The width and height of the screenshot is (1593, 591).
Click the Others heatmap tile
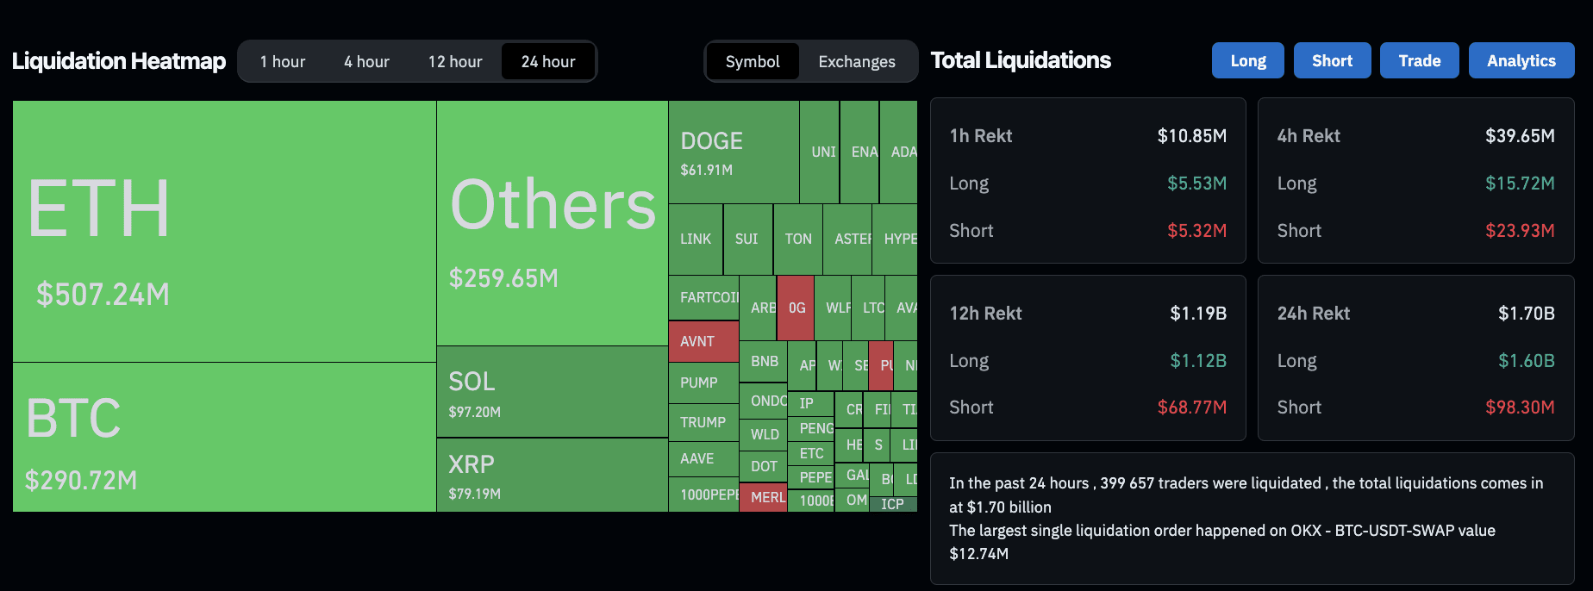click(553, 223)
